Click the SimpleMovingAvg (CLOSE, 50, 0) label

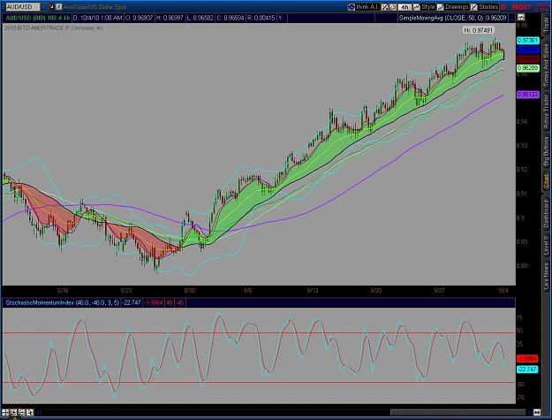442,18
